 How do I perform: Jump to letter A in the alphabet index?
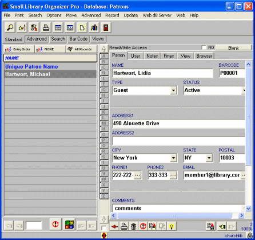pyautogui.click(x=104, y=56)
